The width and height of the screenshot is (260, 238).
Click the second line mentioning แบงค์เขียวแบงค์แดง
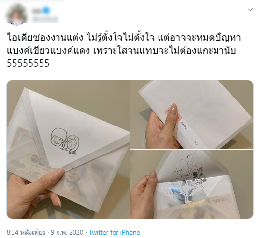pos(121,50)
